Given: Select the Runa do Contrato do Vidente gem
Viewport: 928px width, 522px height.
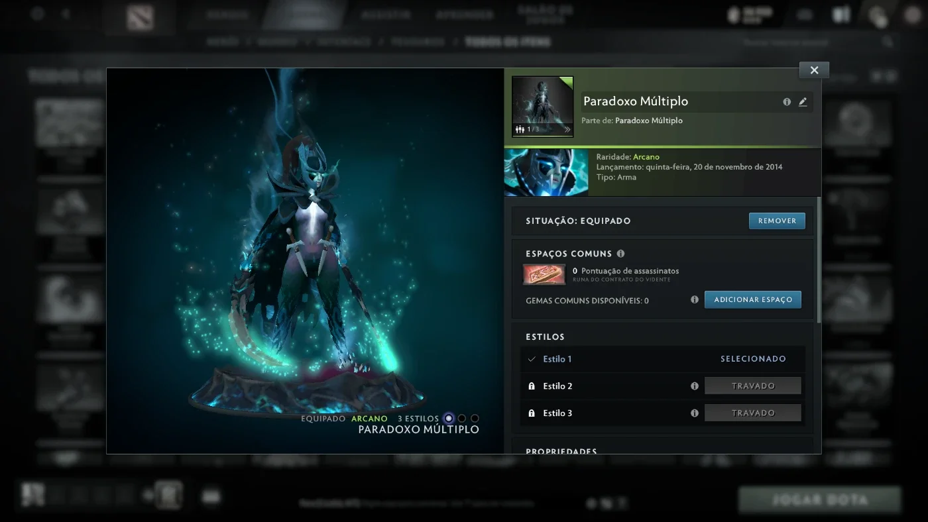Looking at the screenshot, I should click(544, 274).
